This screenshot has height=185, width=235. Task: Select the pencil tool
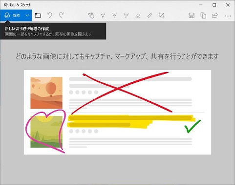pyautogui.click(x=114, y=16)
